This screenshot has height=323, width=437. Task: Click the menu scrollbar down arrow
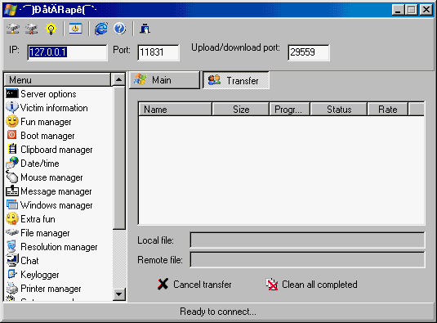tap(119, 294)
